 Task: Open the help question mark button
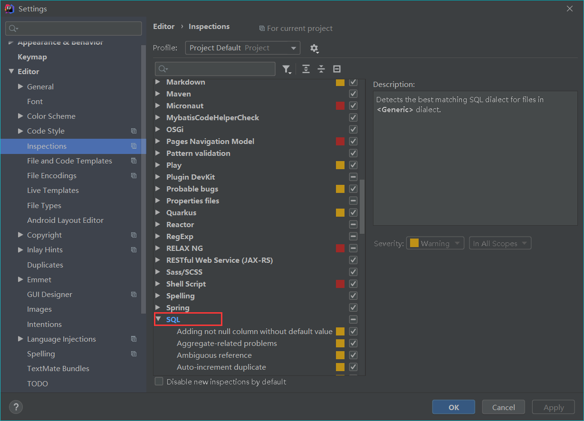click(x=16, y=407)
